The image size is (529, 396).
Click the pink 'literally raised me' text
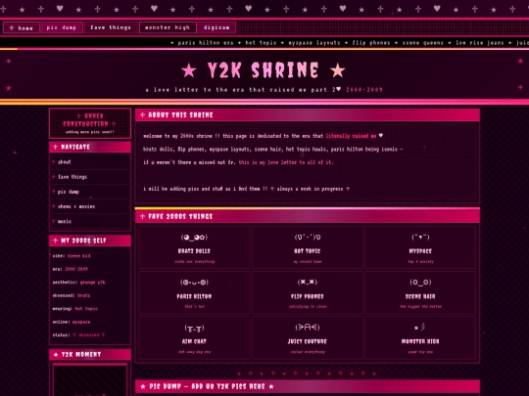351,136
